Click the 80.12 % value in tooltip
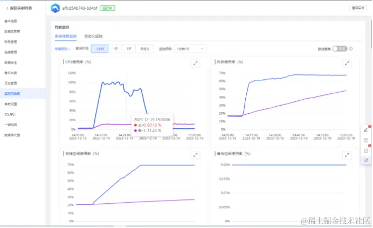 pos(154,125)
